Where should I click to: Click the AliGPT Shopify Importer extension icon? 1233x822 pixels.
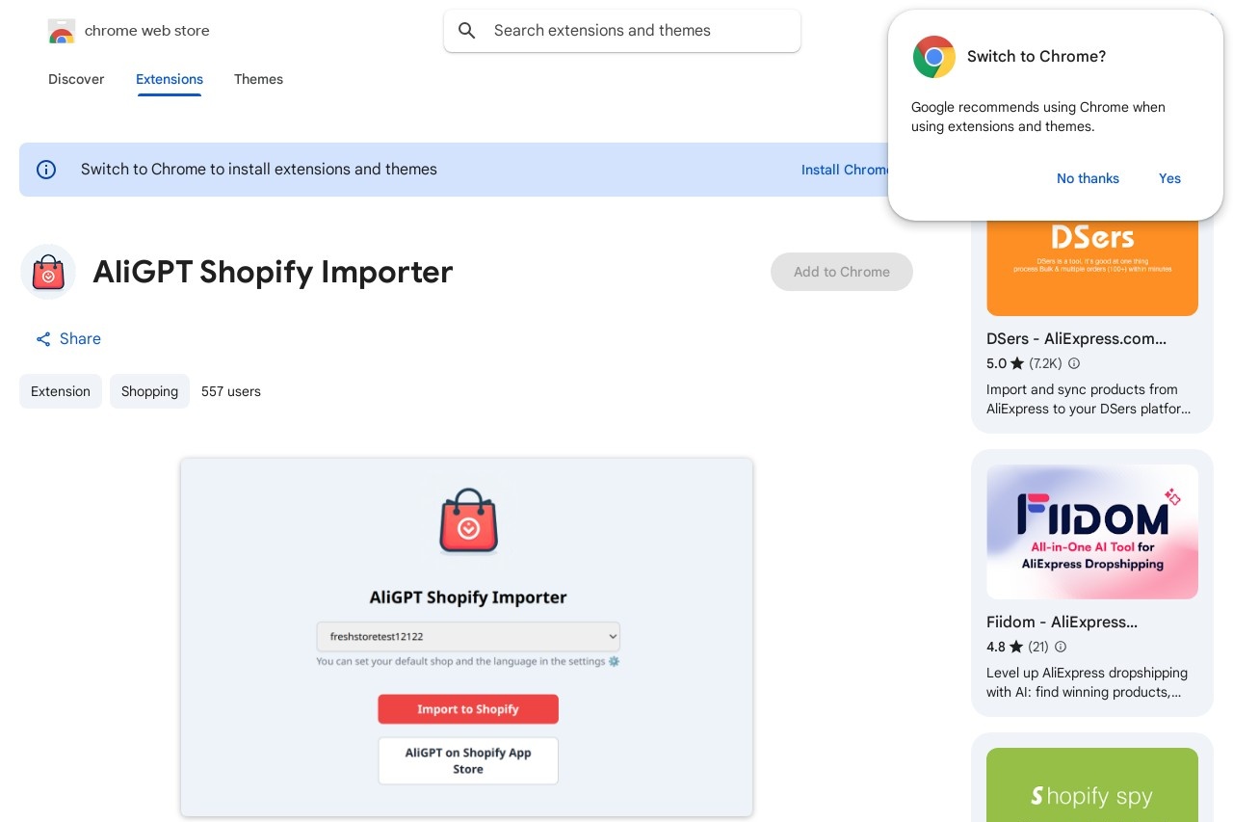click(48, 272)
